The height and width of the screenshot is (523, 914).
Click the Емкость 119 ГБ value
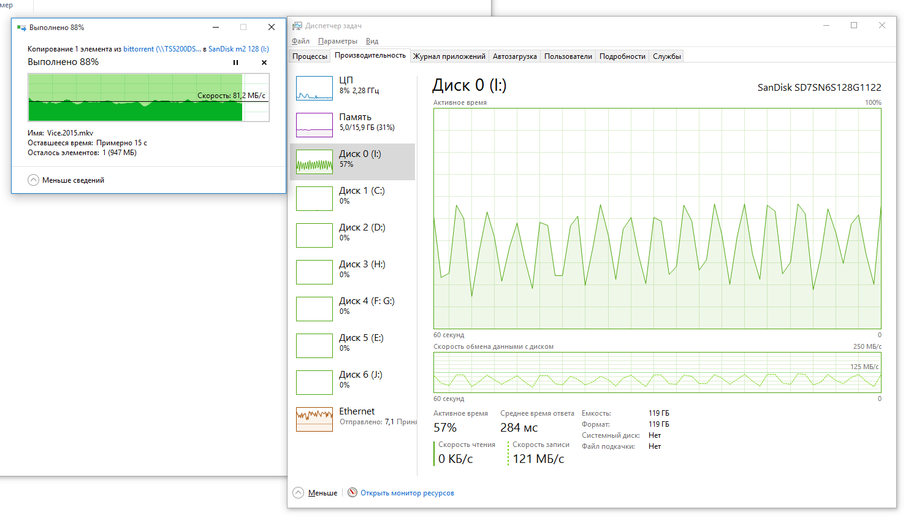[659, 413]
